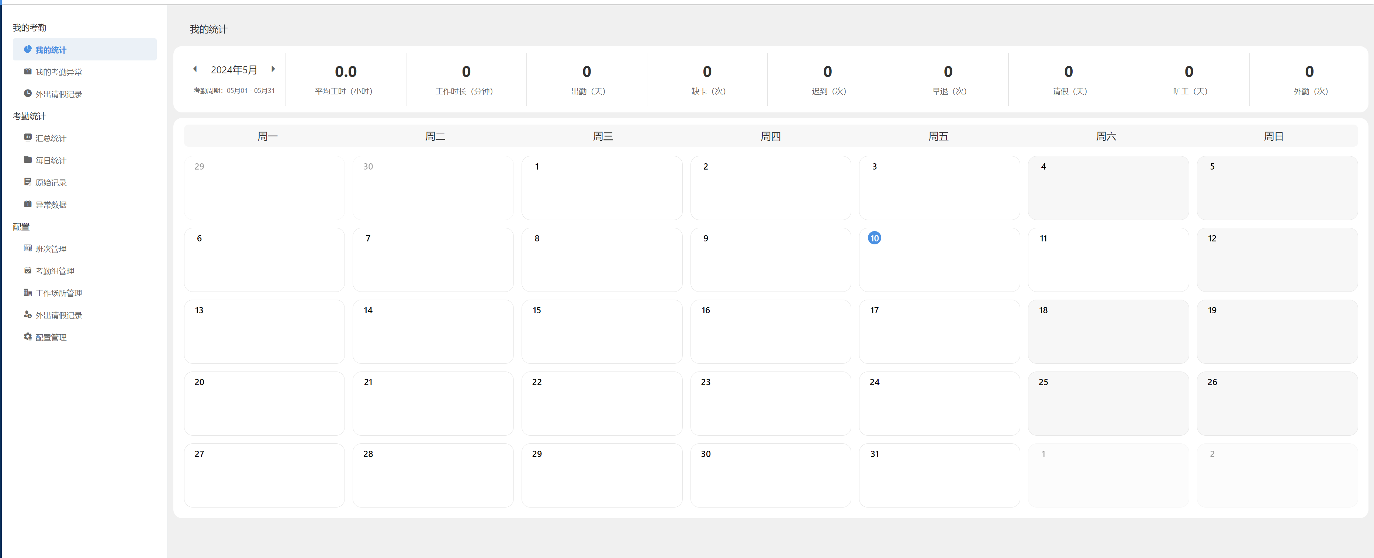Open the 2024年5月 month selector

click(233, 70)
